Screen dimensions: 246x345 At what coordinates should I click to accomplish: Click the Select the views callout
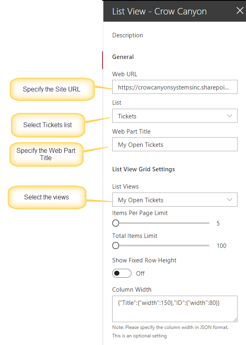click(47, 197)
